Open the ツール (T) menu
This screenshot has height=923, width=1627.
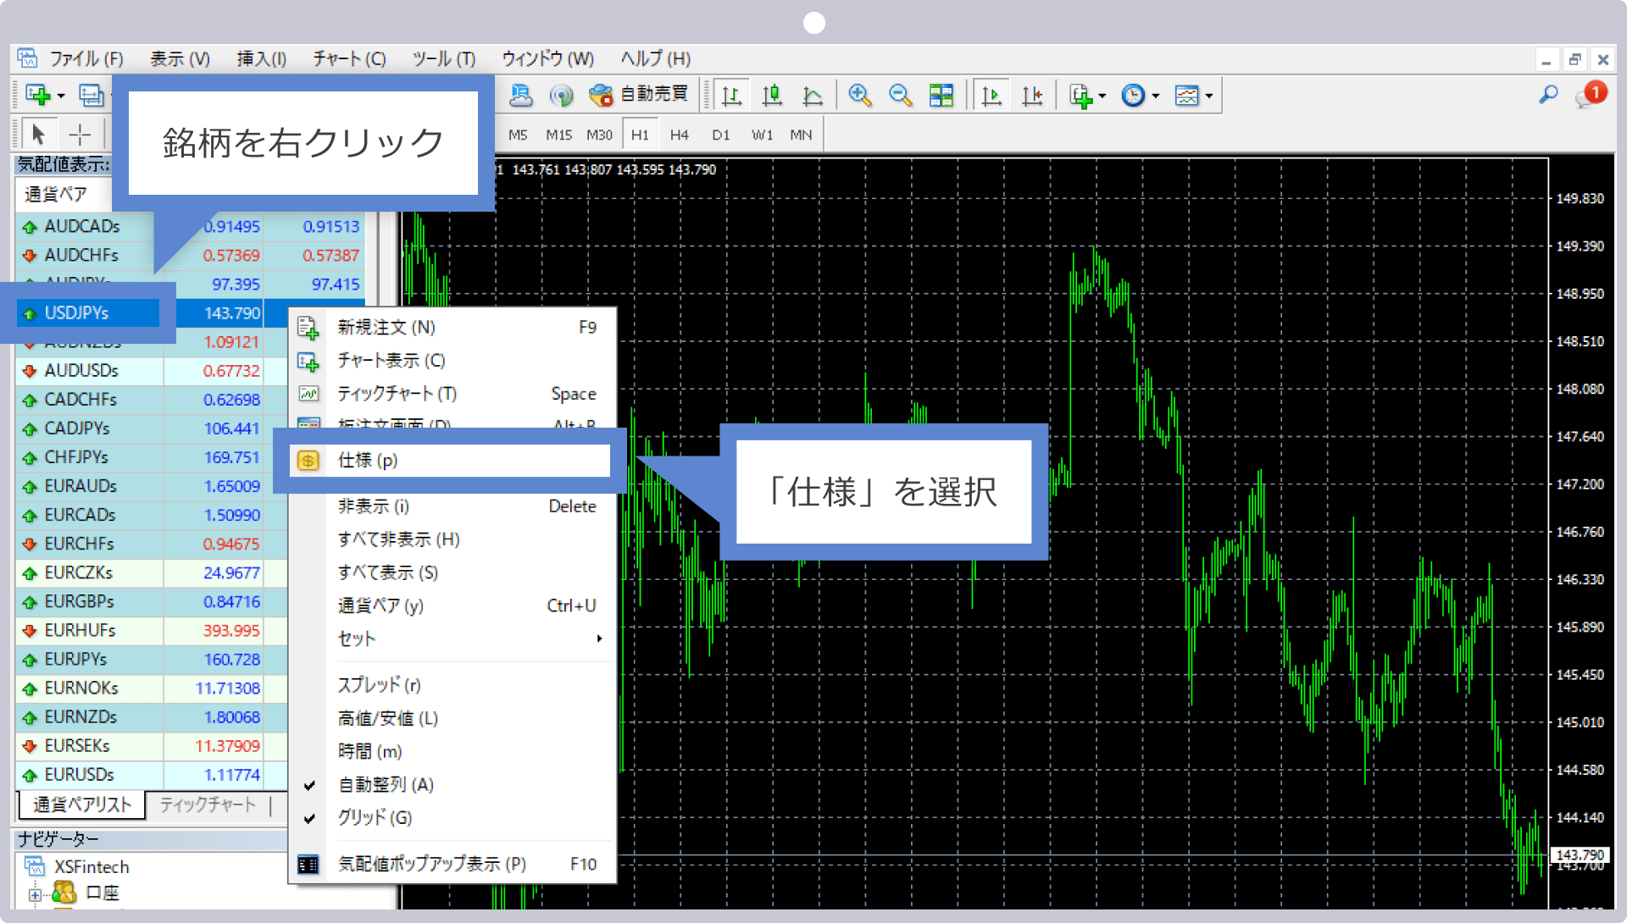coord(443,58)
